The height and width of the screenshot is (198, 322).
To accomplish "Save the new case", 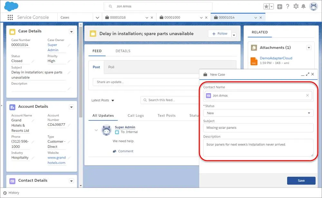I will pyautogui.click(x=301, y=181).
